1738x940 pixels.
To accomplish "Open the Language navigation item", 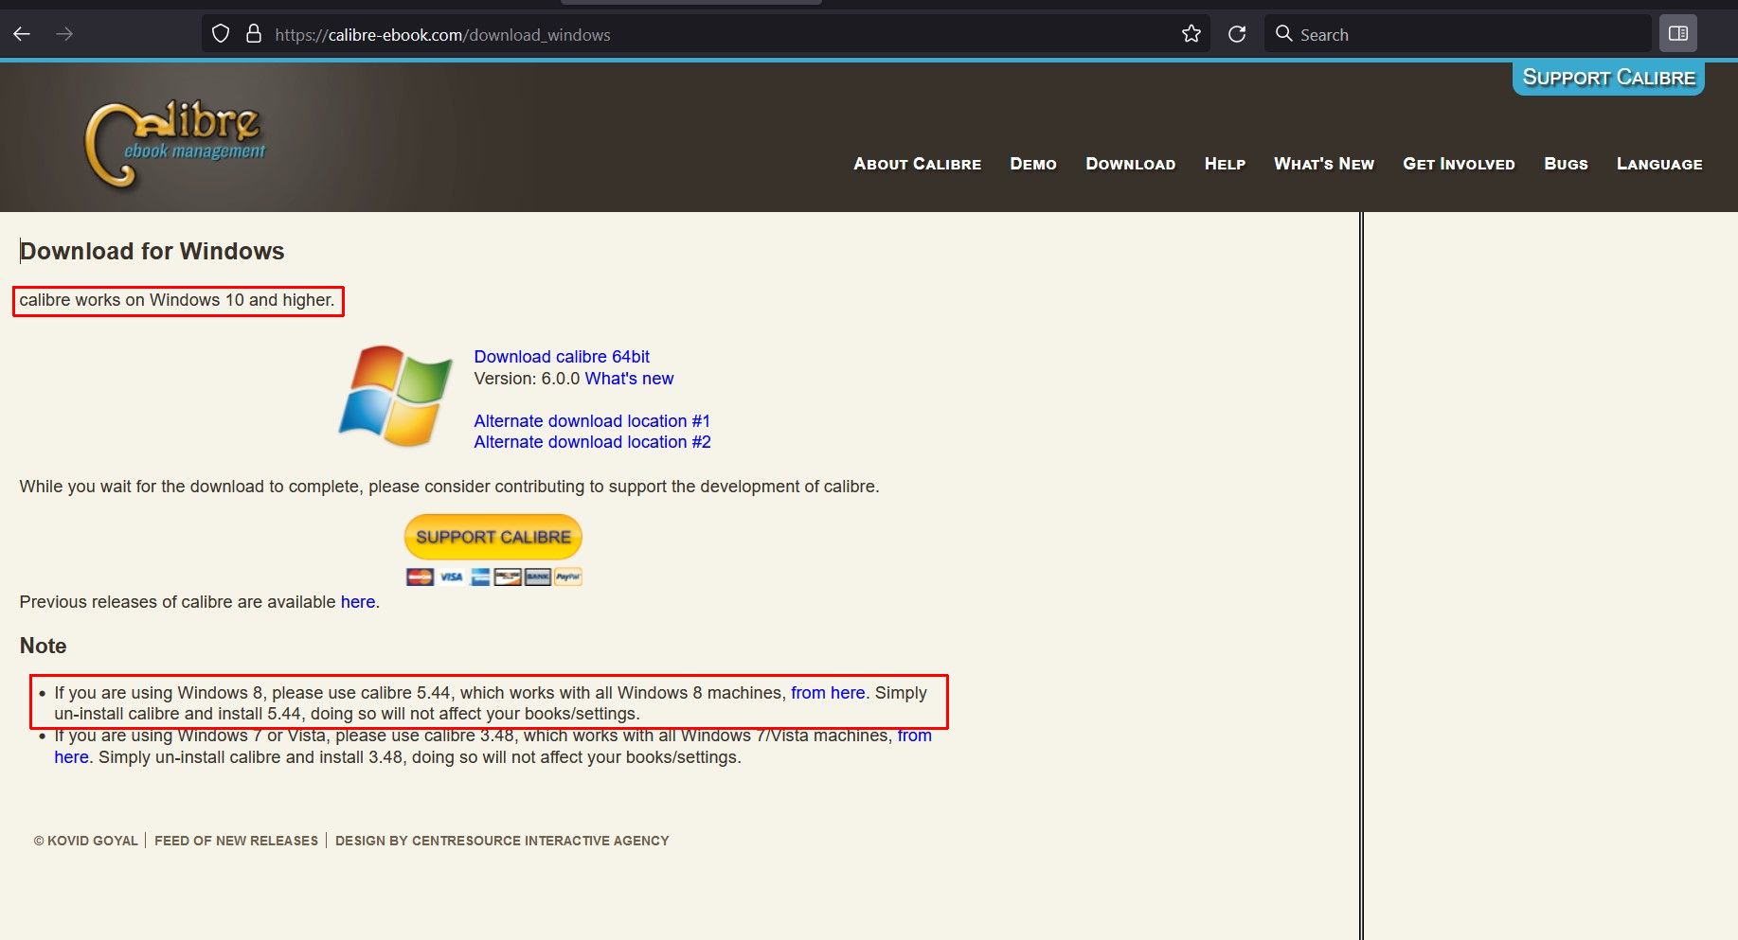I will coord(1659,164).
